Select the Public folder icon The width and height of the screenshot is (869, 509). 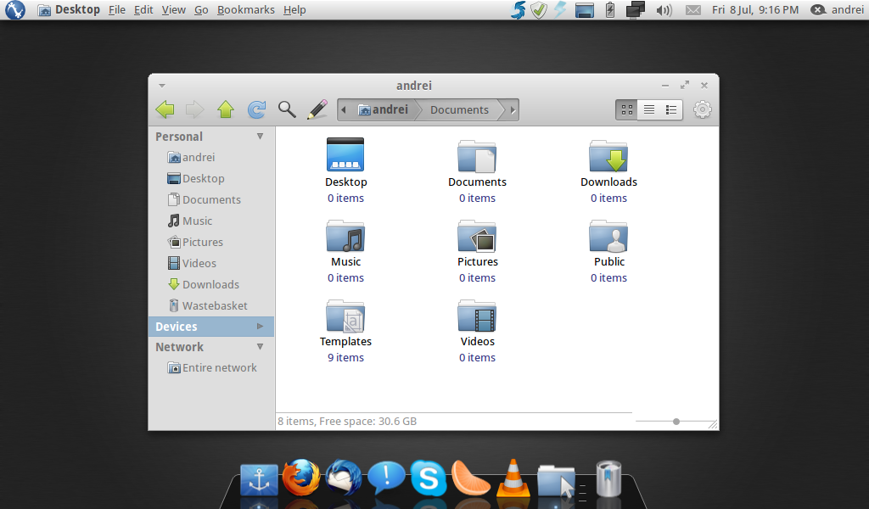pyautogui.click(x=608, y=236)
